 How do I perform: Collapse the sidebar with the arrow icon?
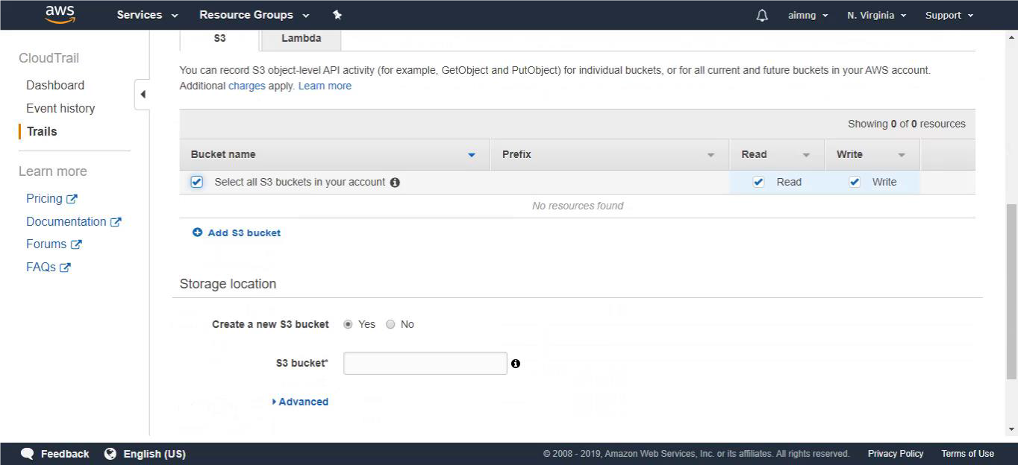click(143, 95)
